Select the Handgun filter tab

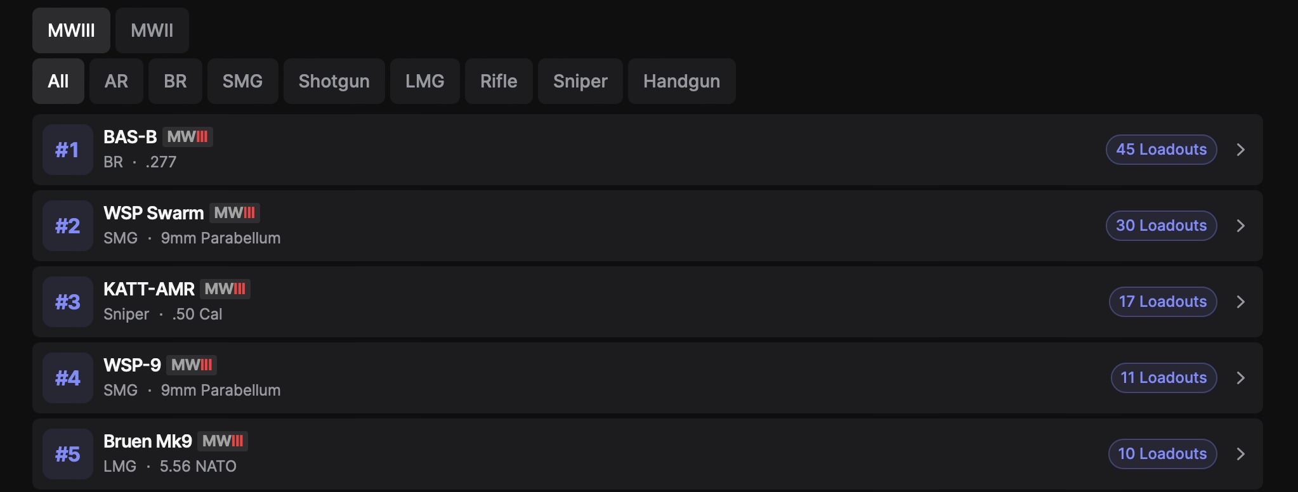[681, 81]
